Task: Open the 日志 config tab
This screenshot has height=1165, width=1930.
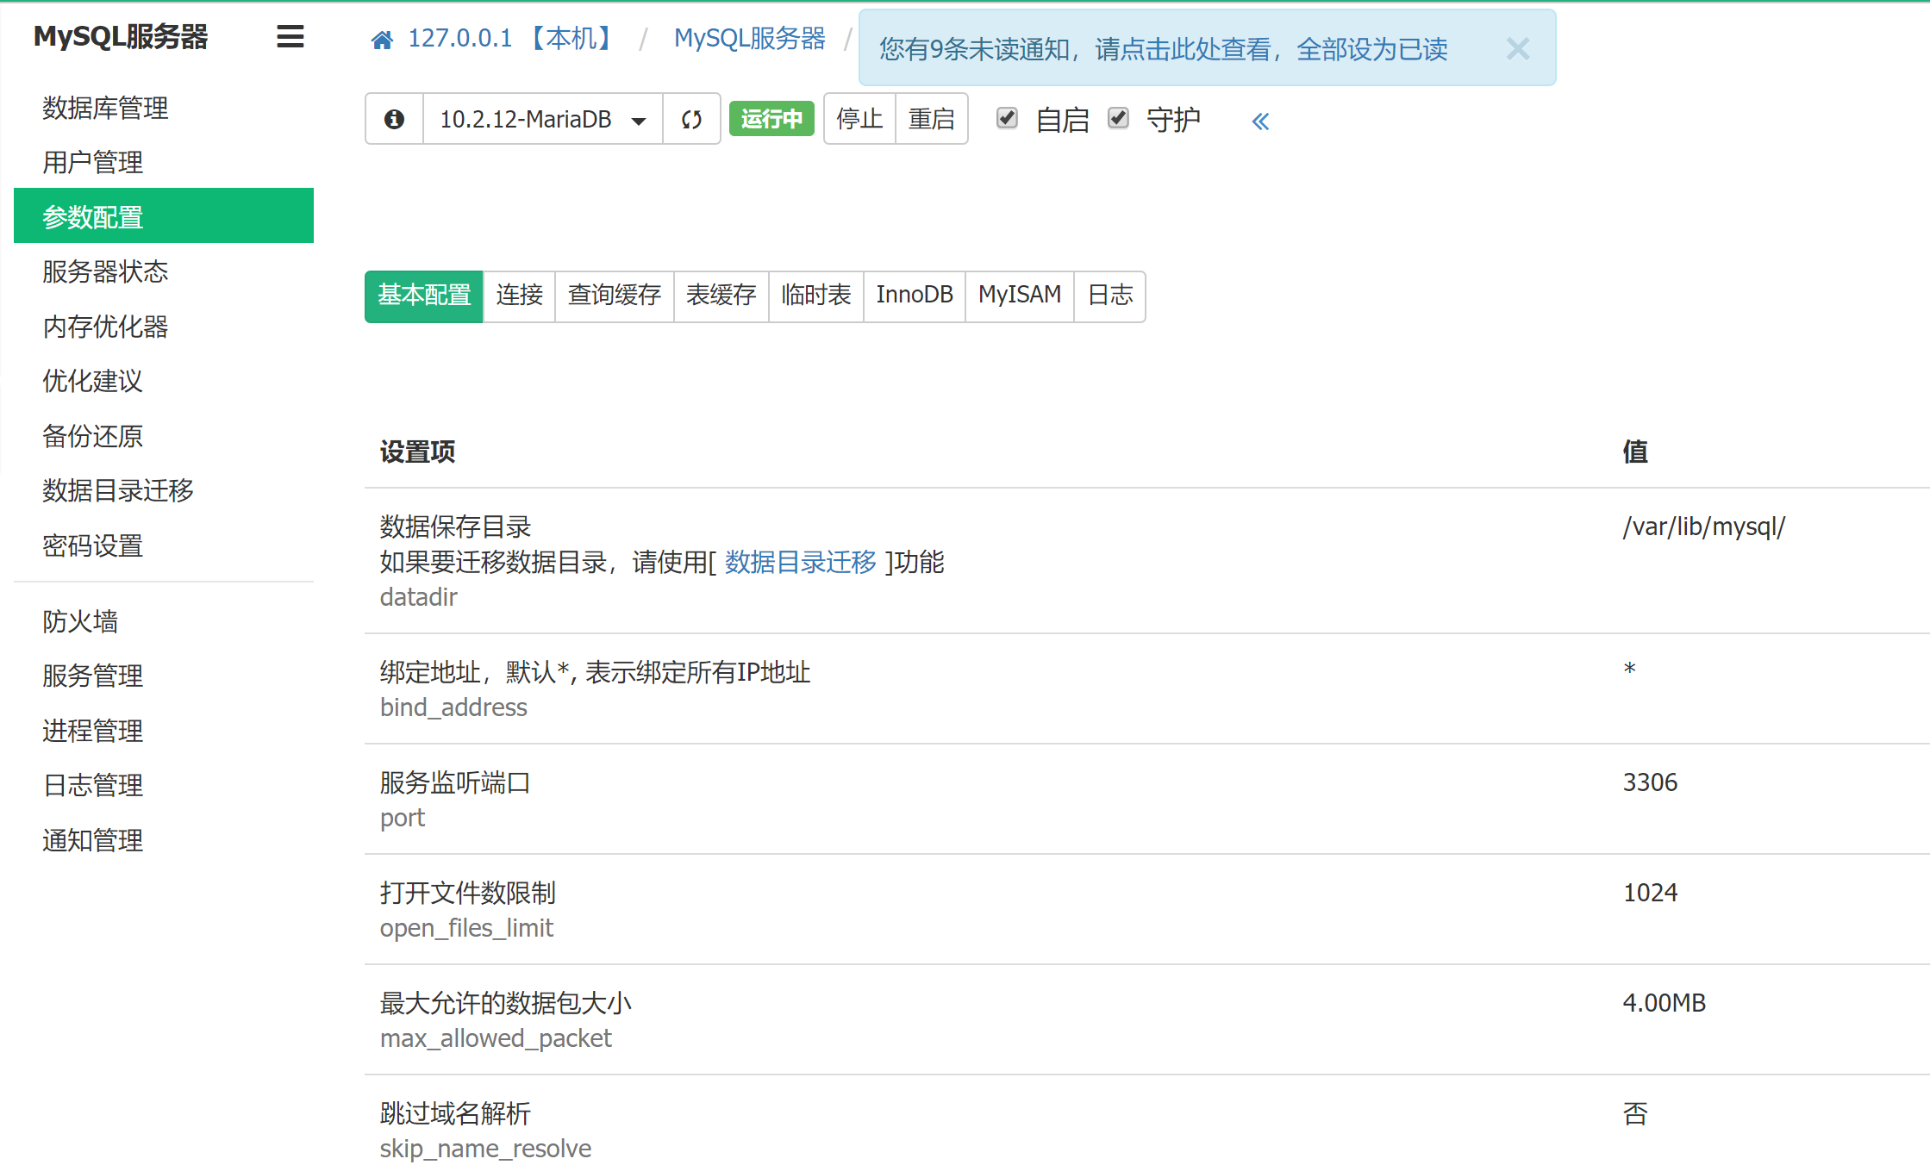Action: (x=1109, y=296)
